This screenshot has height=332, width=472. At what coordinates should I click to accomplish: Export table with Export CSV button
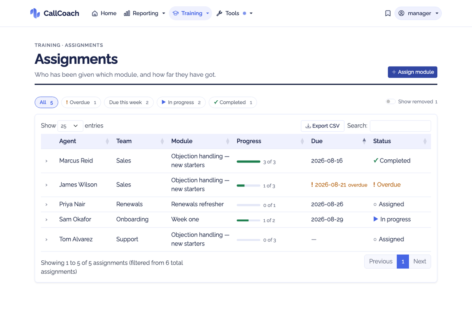[323, 126]
